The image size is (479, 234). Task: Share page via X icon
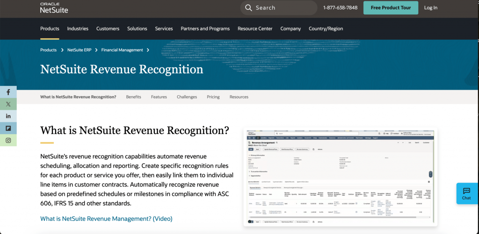(8, 104)
